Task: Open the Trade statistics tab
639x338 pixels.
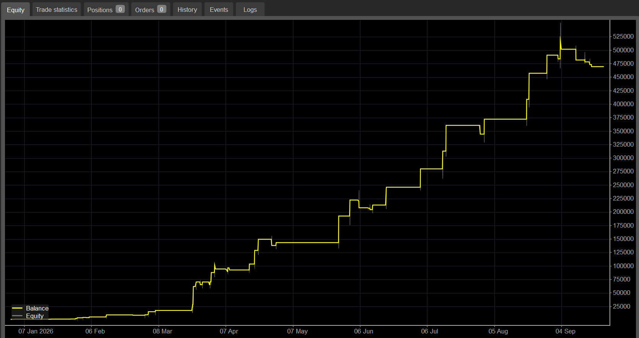Action: 56,10
